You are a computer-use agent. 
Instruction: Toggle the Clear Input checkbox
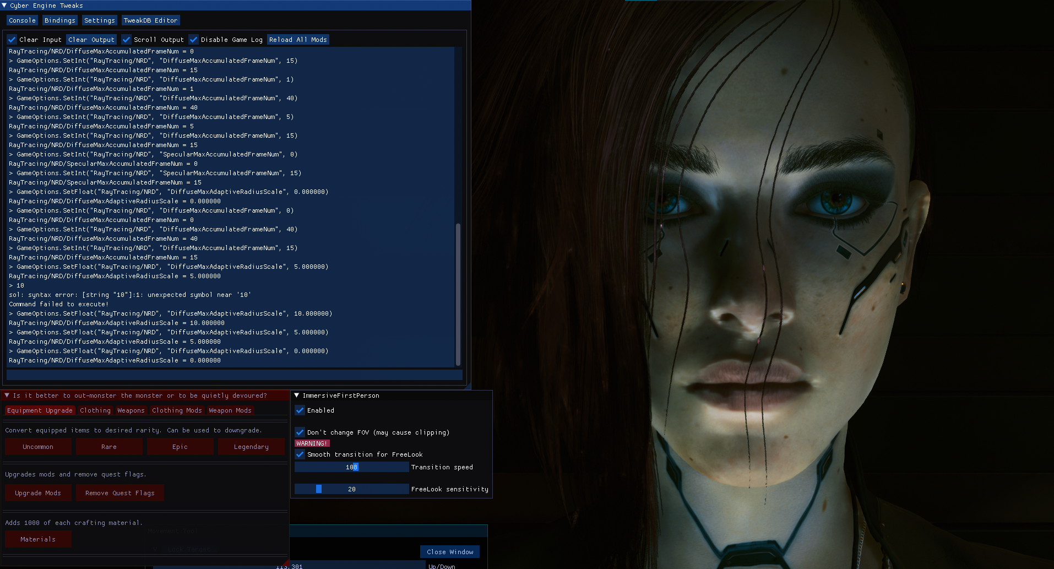tap(12, 40)
